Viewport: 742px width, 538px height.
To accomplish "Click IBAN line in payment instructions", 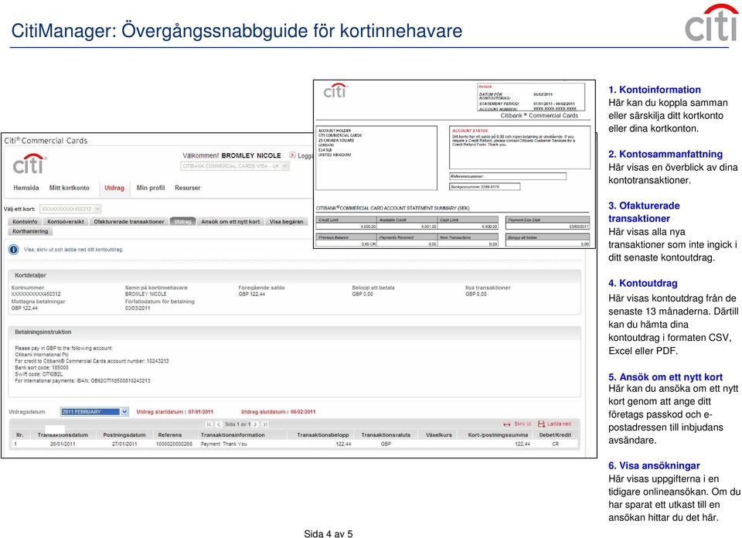I will click(x=83, y=381).
